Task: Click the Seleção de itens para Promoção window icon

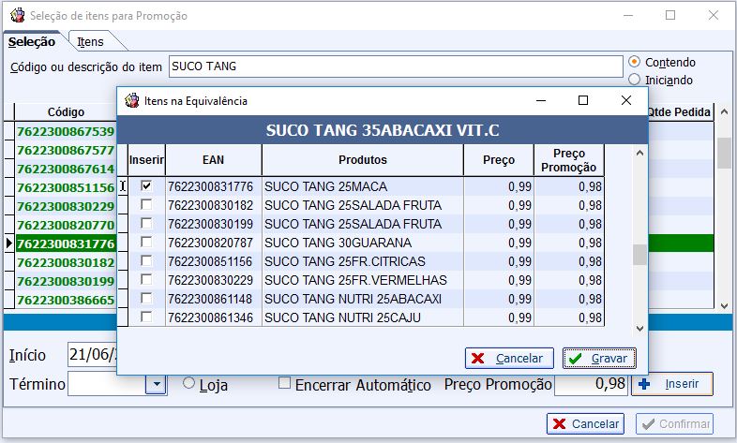Action: tap(18, 16)
